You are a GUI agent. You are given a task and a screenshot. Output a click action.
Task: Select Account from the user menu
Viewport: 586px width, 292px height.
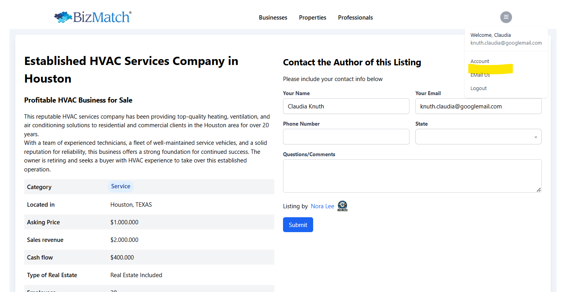480,61
